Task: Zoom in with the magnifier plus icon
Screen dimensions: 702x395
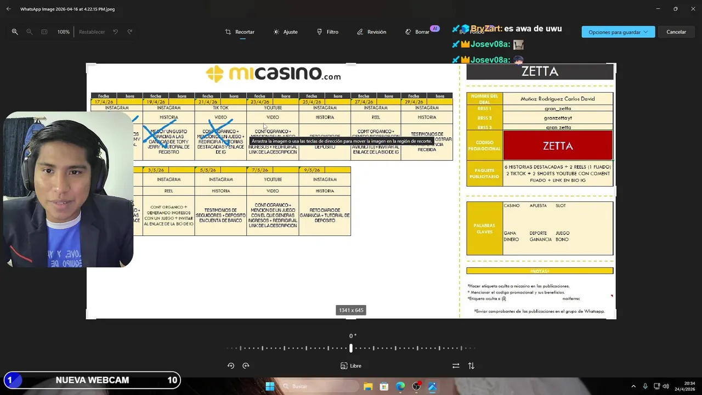Action: point(15,32)
